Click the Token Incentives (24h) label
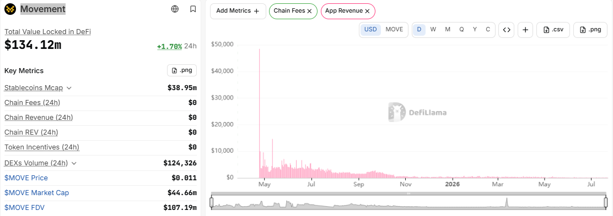The image size is (613, 216). point(42,147)
